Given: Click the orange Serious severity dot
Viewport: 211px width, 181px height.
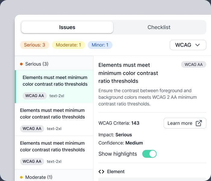Looking at the screenshot, I should tap(21, 64).
